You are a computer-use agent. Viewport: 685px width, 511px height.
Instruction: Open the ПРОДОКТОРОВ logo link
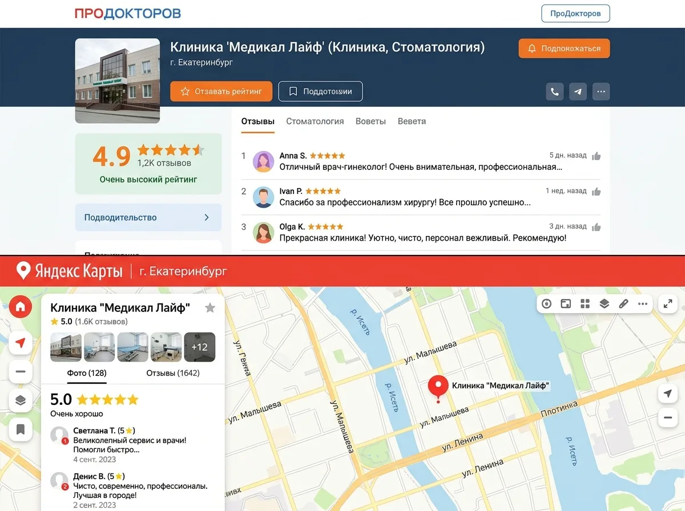click(x=128, y=13)
